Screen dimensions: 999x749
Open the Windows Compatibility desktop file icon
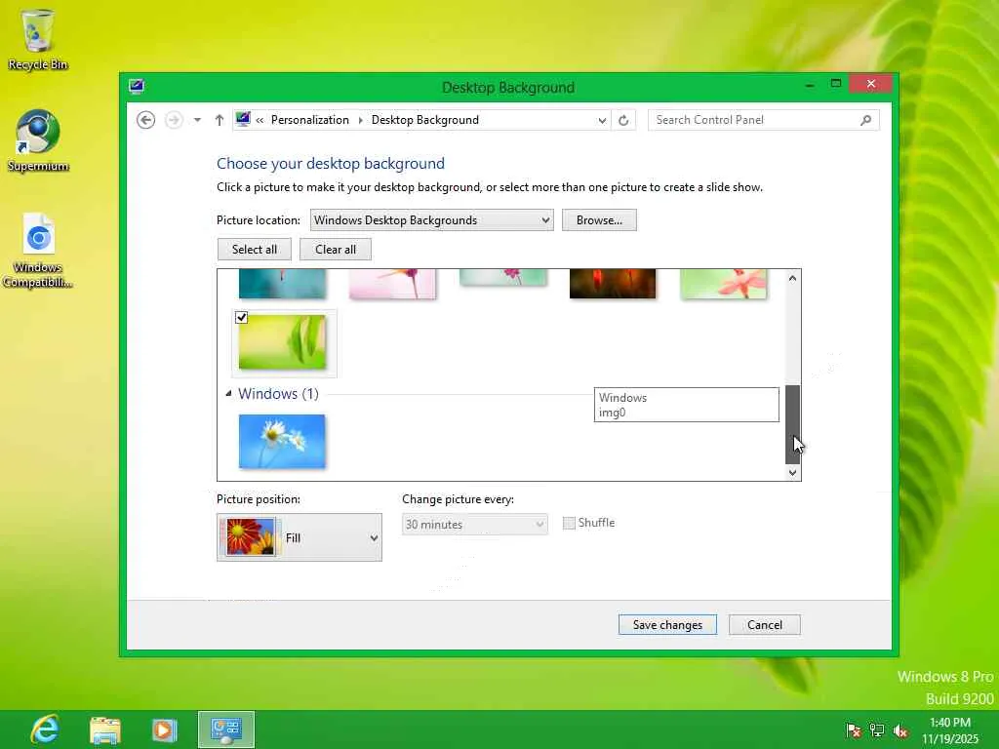(38, 251)
